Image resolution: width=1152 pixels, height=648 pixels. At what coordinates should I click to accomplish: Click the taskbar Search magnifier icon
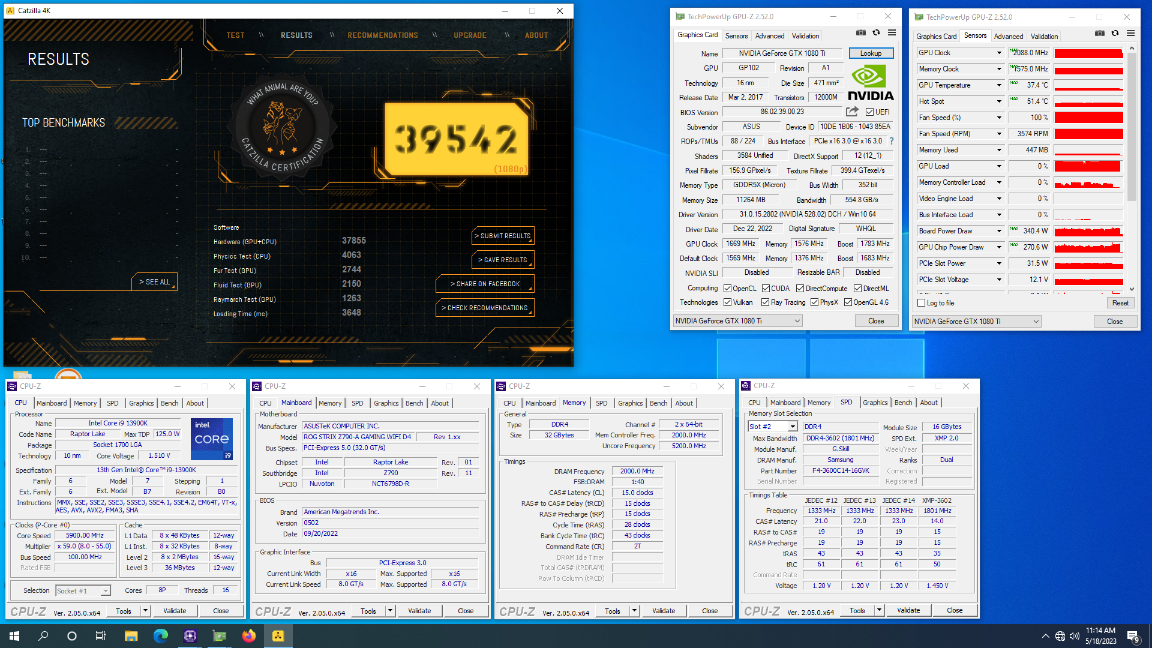tap(43, 636)
